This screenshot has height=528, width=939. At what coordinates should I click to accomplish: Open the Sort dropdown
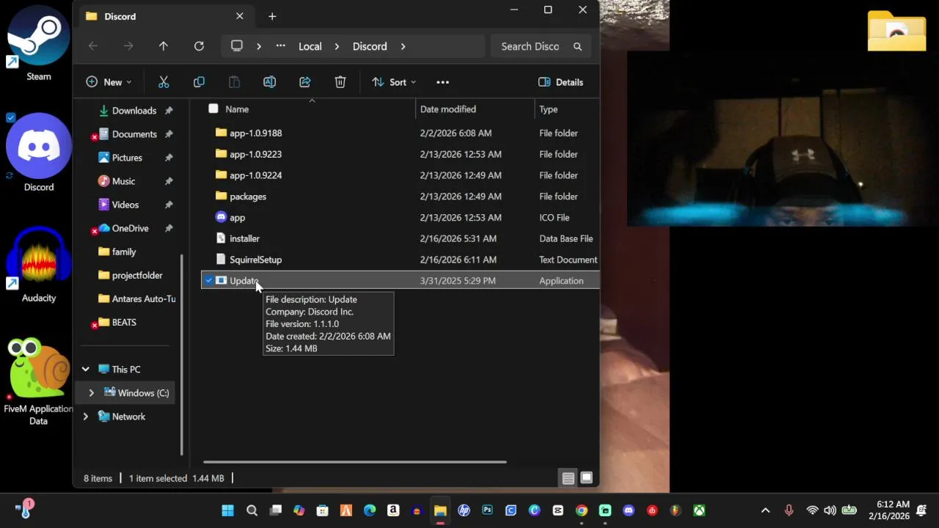[394, 82]
